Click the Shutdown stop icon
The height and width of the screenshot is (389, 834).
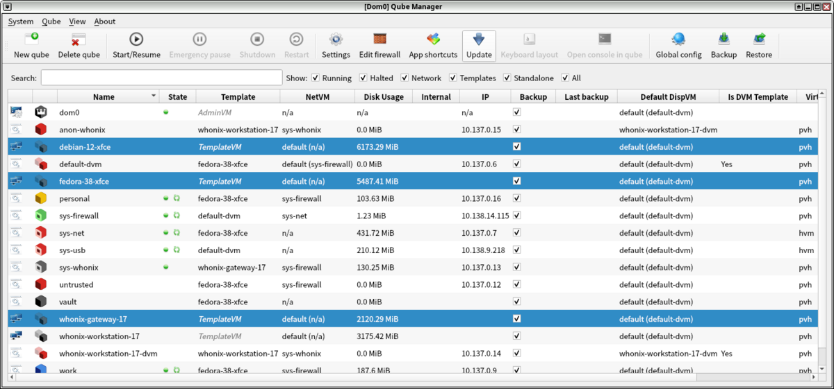[257, 40]
